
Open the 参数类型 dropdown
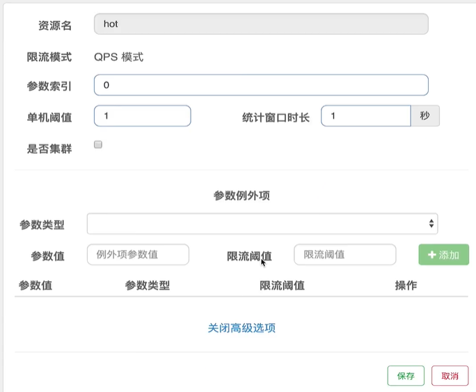tap(262, 224)
